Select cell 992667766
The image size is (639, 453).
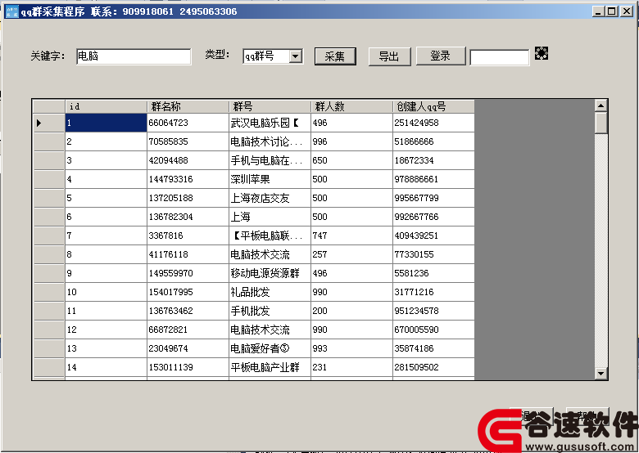click(433, 217)
